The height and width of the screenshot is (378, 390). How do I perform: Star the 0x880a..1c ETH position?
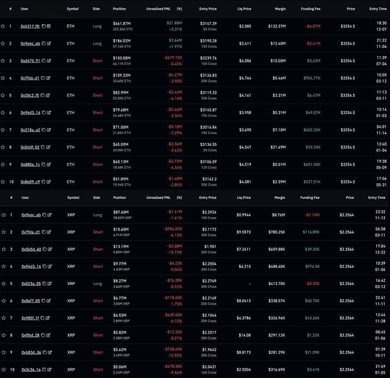click(x=3, y=164)
